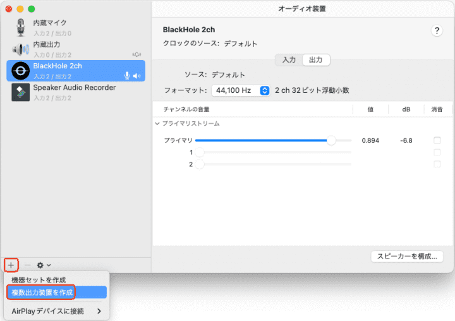
Task: Toggle mute checkbox for channel 1
Action: (x=437, y=152)
